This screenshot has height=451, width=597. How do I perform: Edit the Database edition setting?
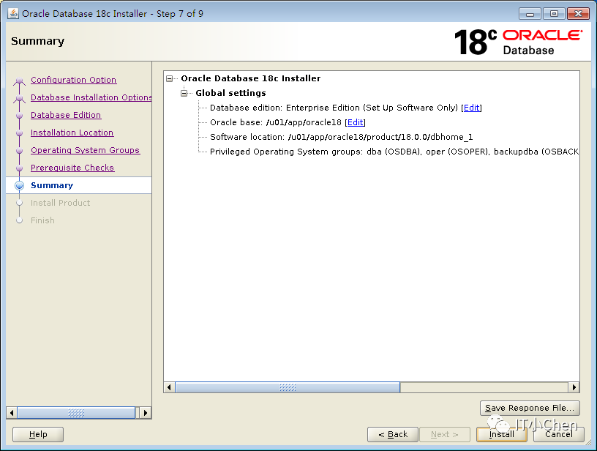tap(471, 108)
